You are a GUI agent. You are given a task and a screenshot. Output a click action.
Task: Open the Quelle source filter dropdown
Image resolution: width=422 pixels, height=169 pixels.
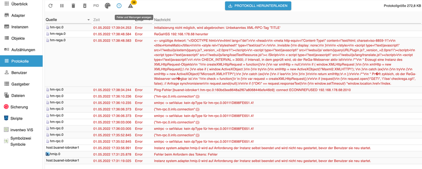(88, 20)
